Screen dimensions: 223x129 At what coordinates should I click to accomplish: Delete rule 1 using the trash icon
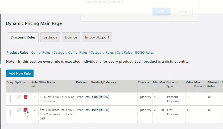pos(26,97)
